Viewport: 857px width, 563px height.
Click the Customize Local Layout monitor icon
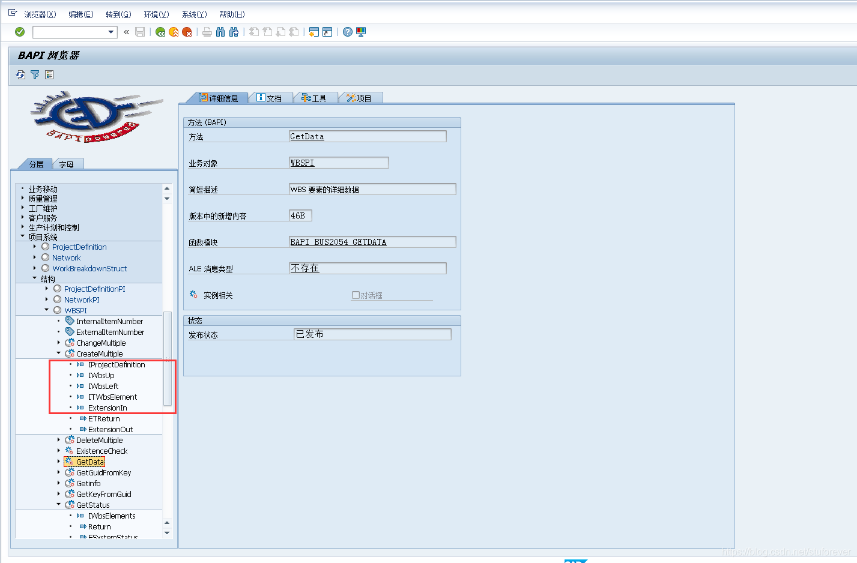click(x=361, y=32)
